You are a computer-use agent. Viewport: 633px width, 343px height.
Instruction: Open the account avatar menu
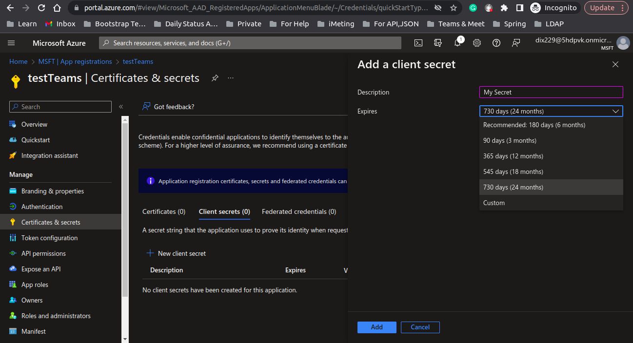point(623,43)
